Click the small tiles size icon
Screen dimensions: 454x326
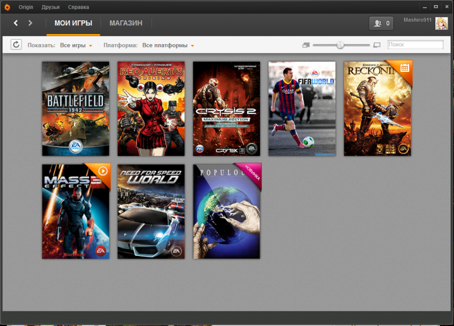point(306,45)
